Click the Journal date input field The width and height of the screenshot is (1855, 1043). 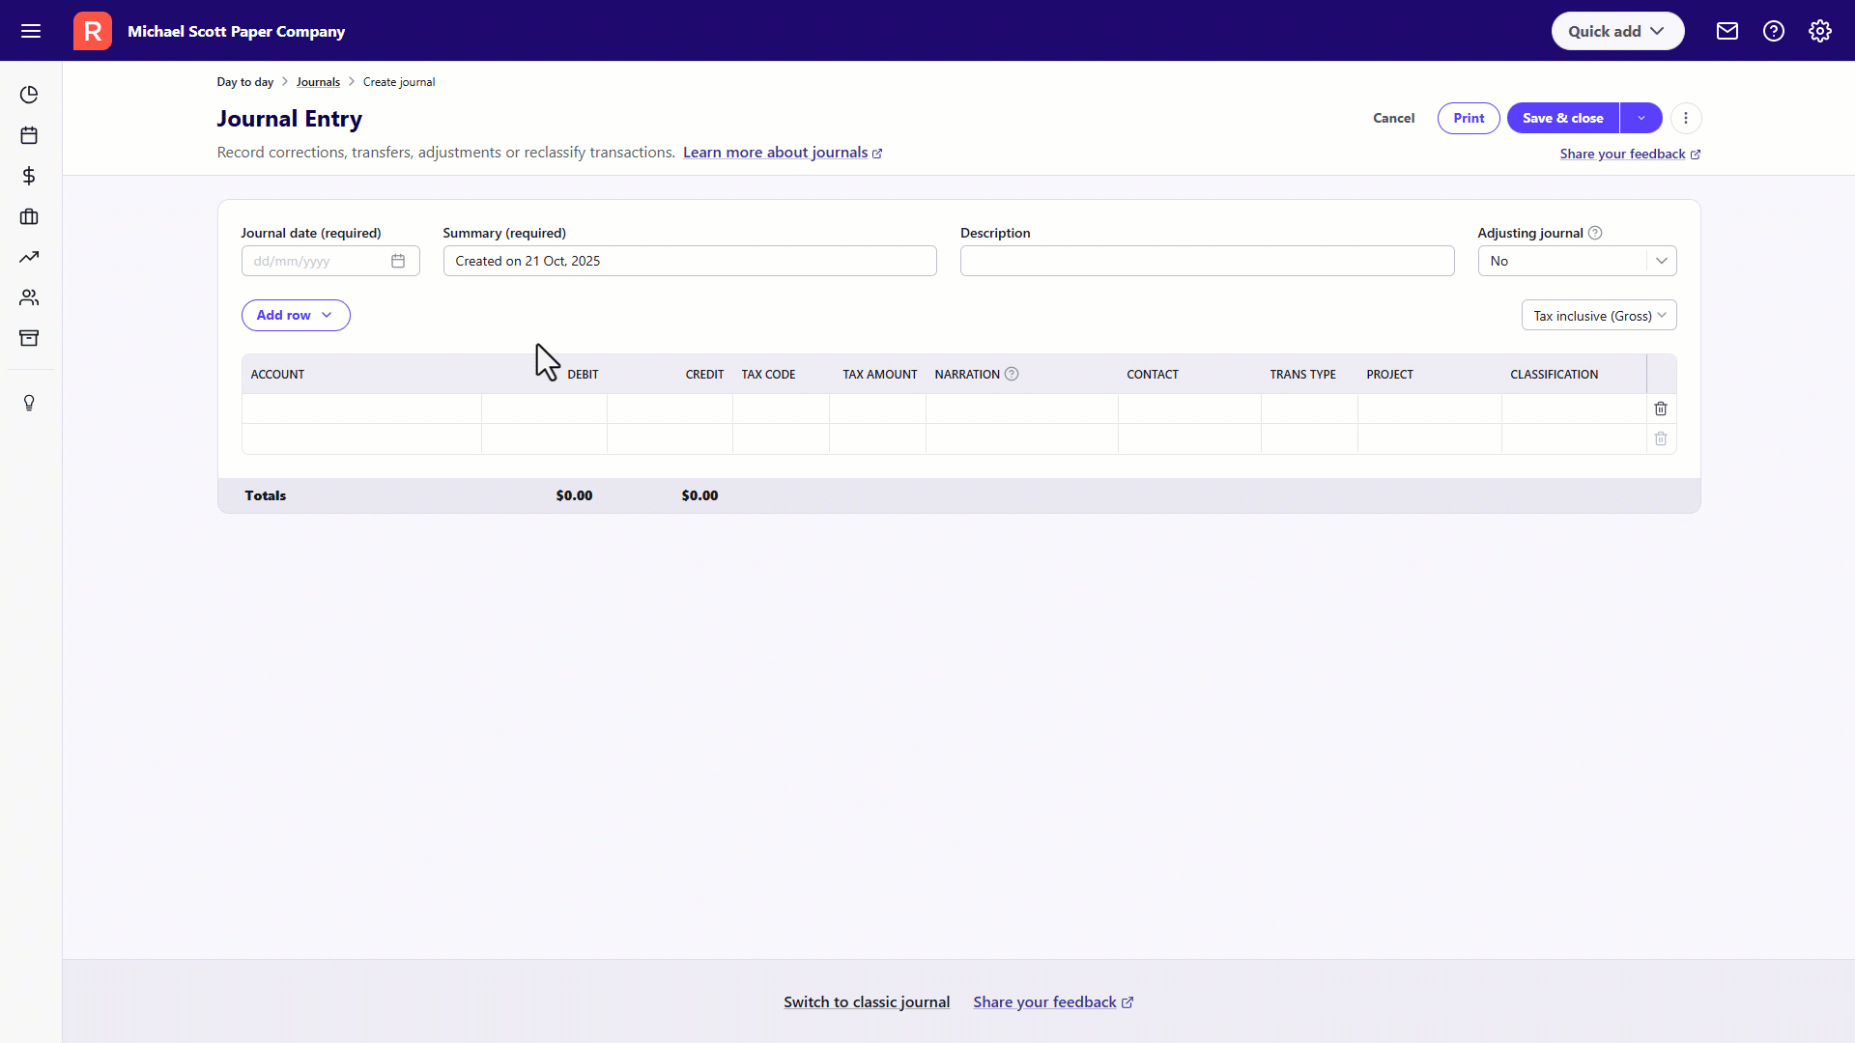317,261
